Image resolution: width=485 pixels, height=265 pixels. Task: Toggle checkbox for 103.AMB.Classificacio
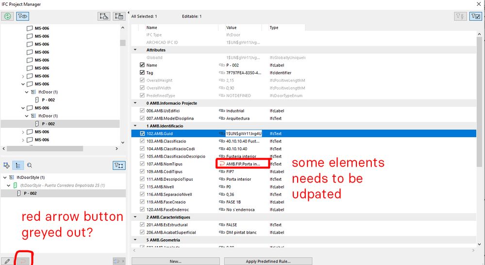point(142,141)
